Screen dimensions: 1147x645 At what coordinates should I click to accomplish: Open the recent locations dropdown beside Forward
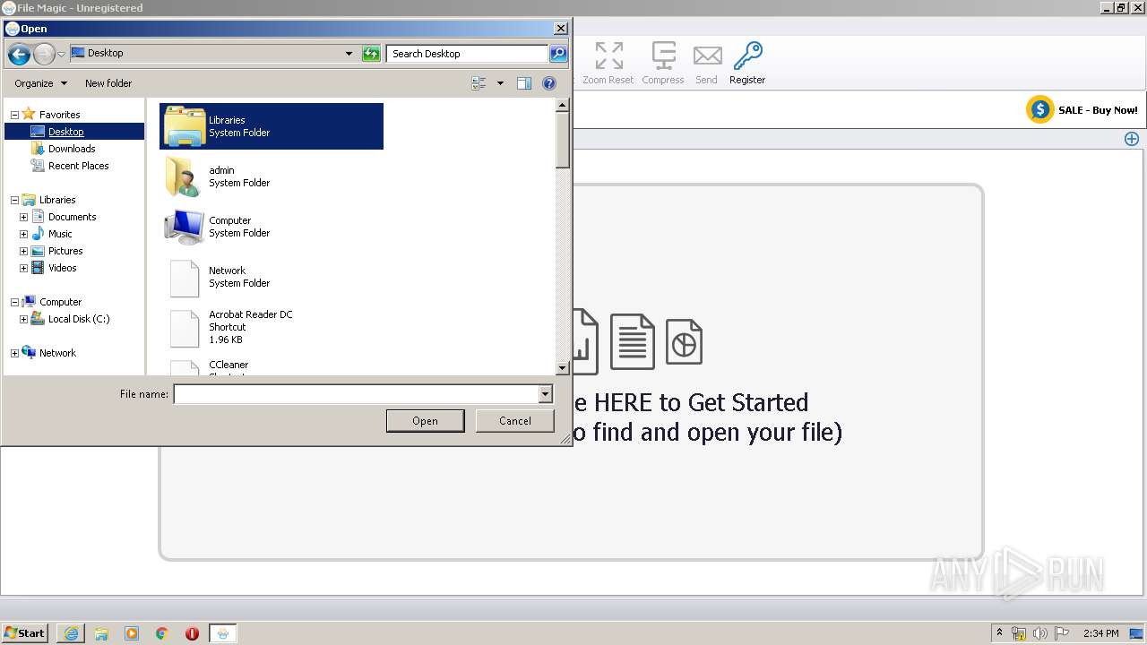click(61, 55)
